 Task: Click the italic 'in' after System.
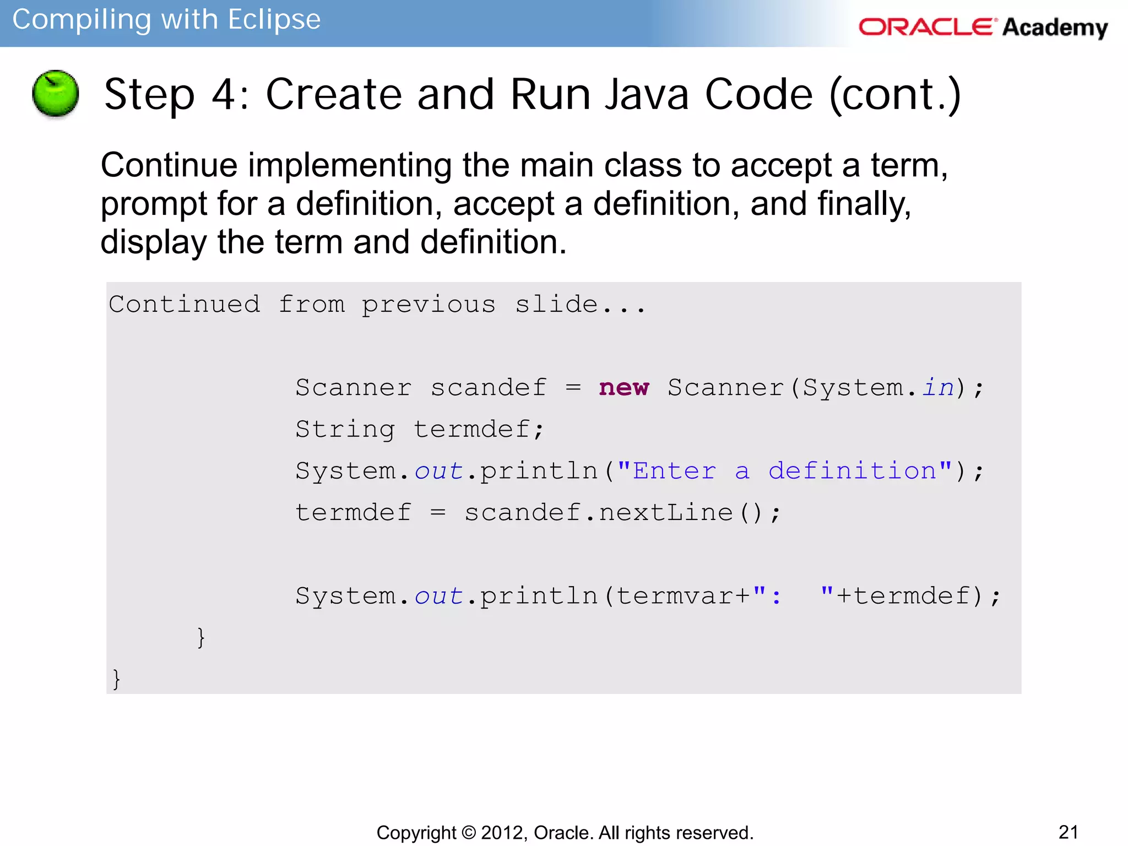(x=938, y=388)
